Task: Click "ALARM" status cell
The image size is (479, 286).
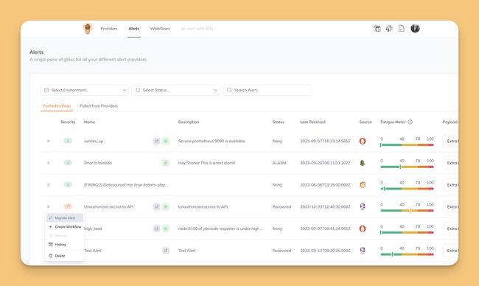Action: [279, 163]
